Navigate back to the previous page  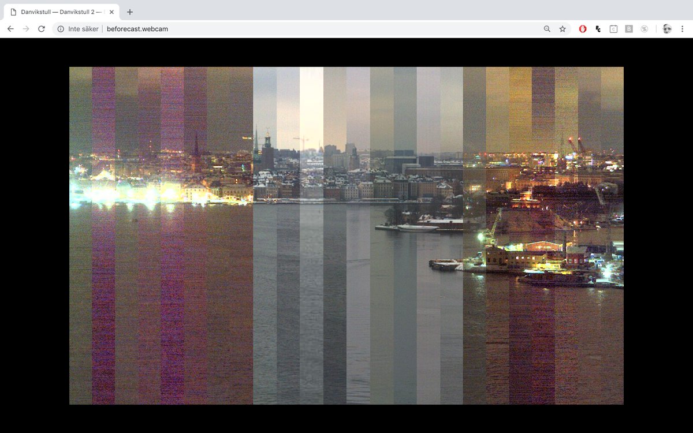10,28
